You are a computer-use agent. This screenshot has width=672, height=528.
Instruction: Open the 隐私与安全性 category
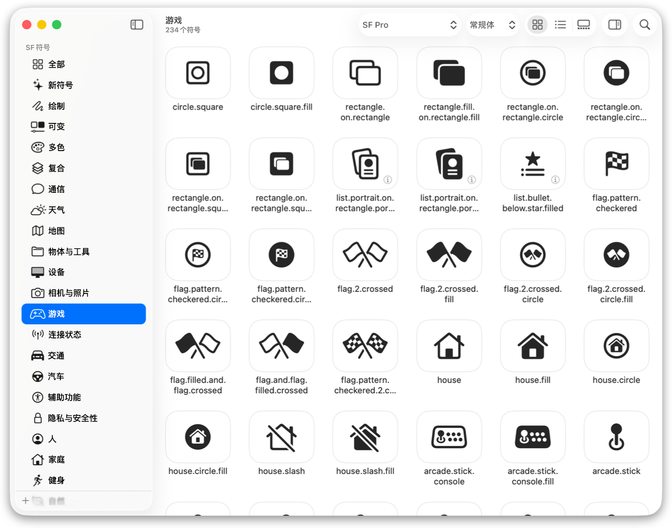84,418
